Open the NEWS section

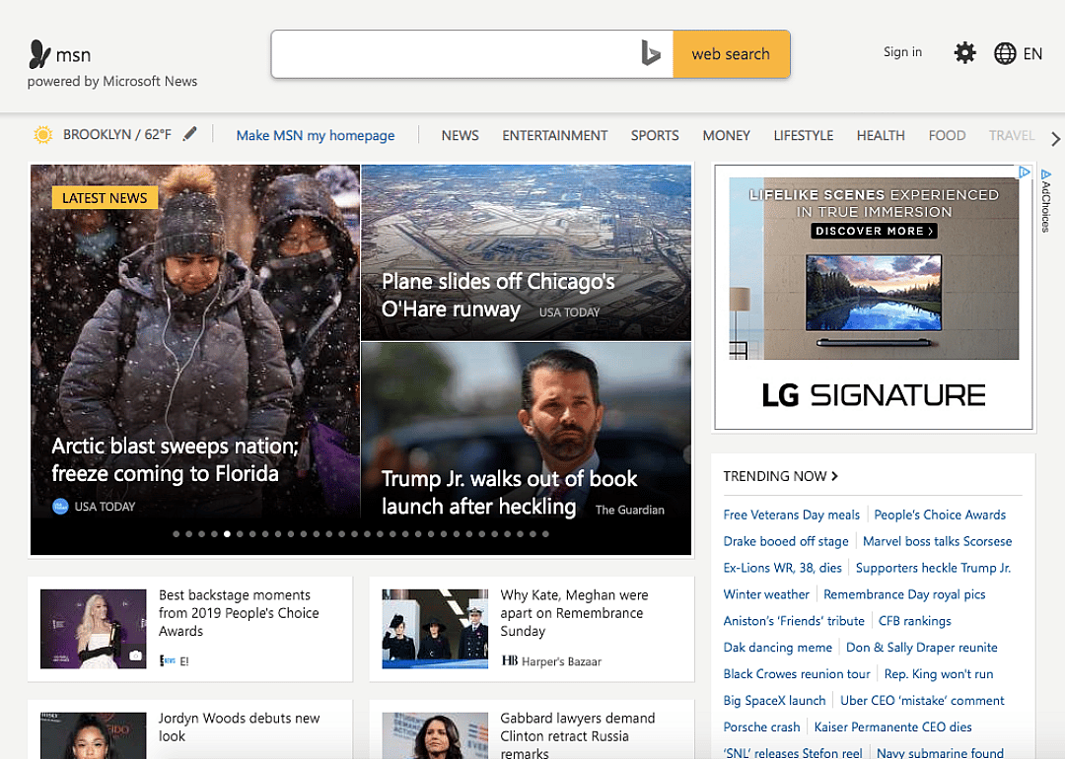pyautogui.click(x=460, y=135)
